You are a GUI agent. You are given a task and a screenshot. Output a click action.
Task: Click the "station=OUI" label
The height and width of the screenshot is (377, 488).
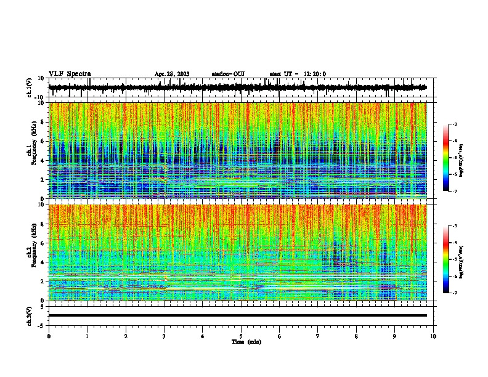point(228,74)
